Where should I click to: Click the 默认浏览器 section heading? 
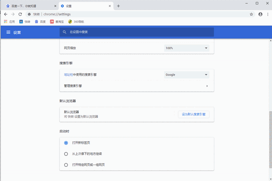(68, 101)
